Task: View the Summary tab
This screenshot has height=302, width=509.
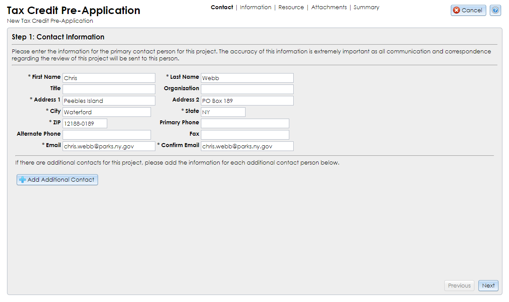Action: point(366,7)
